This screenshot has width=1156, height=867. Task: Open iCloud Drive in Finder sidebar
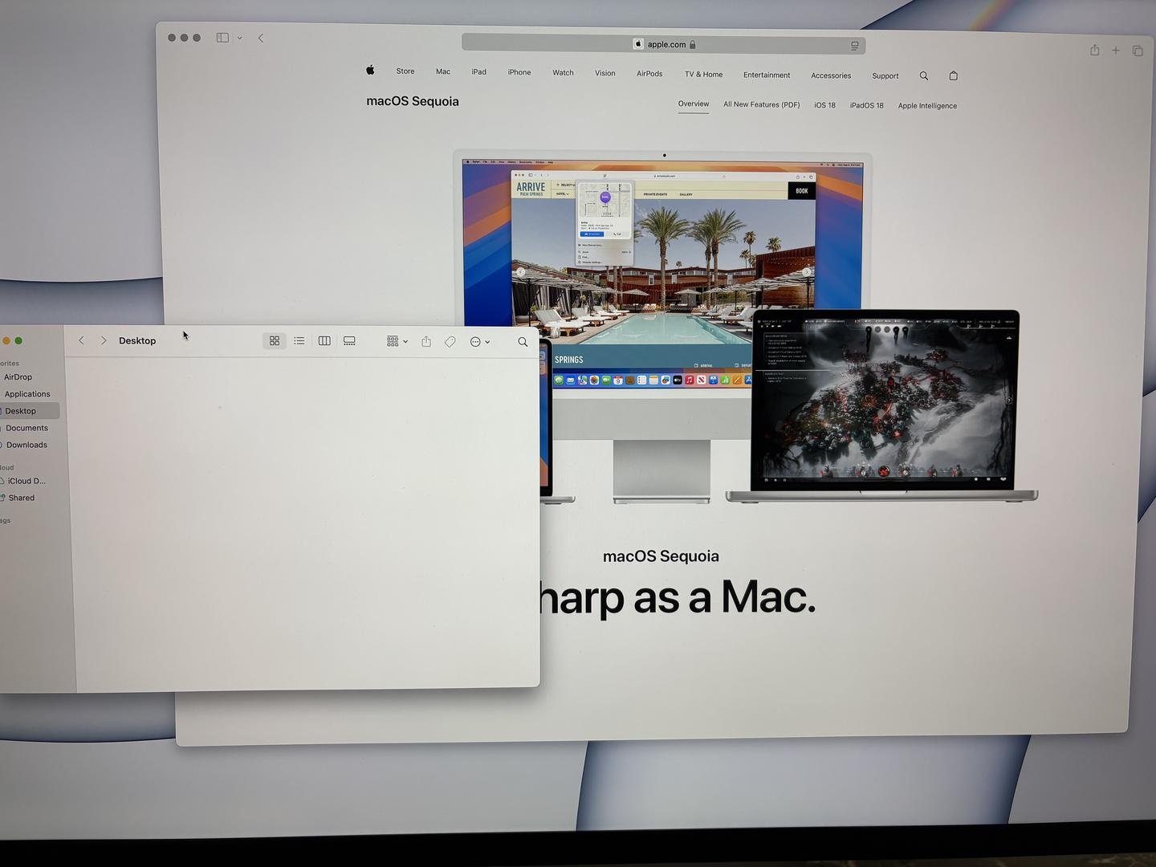tap(26, 481)
